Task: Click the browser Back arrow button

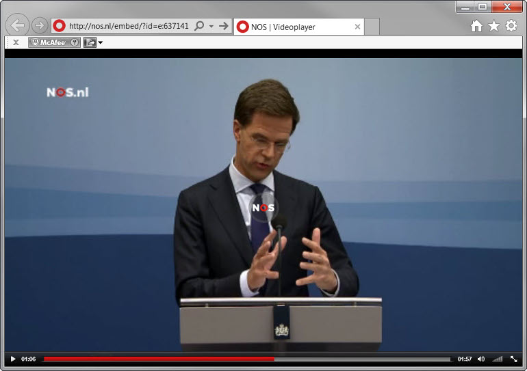Action: (x=18, y=25)
